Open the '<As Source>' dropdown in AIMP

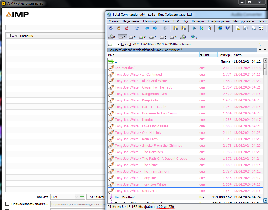click(x=96, y=197)
